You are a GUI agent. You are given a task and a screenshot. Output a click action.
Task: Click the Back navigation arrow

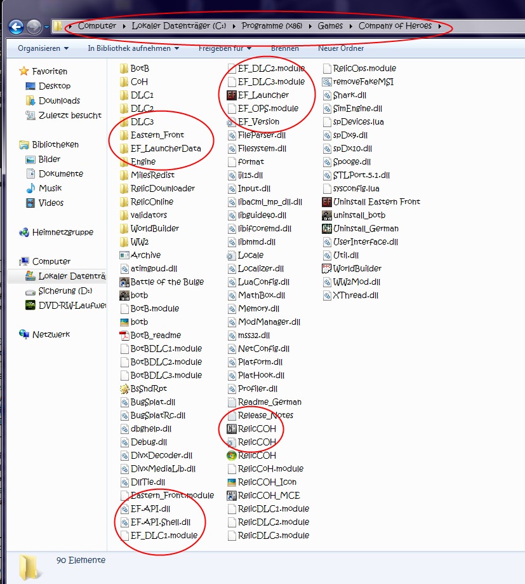click(x=16, y=27)
